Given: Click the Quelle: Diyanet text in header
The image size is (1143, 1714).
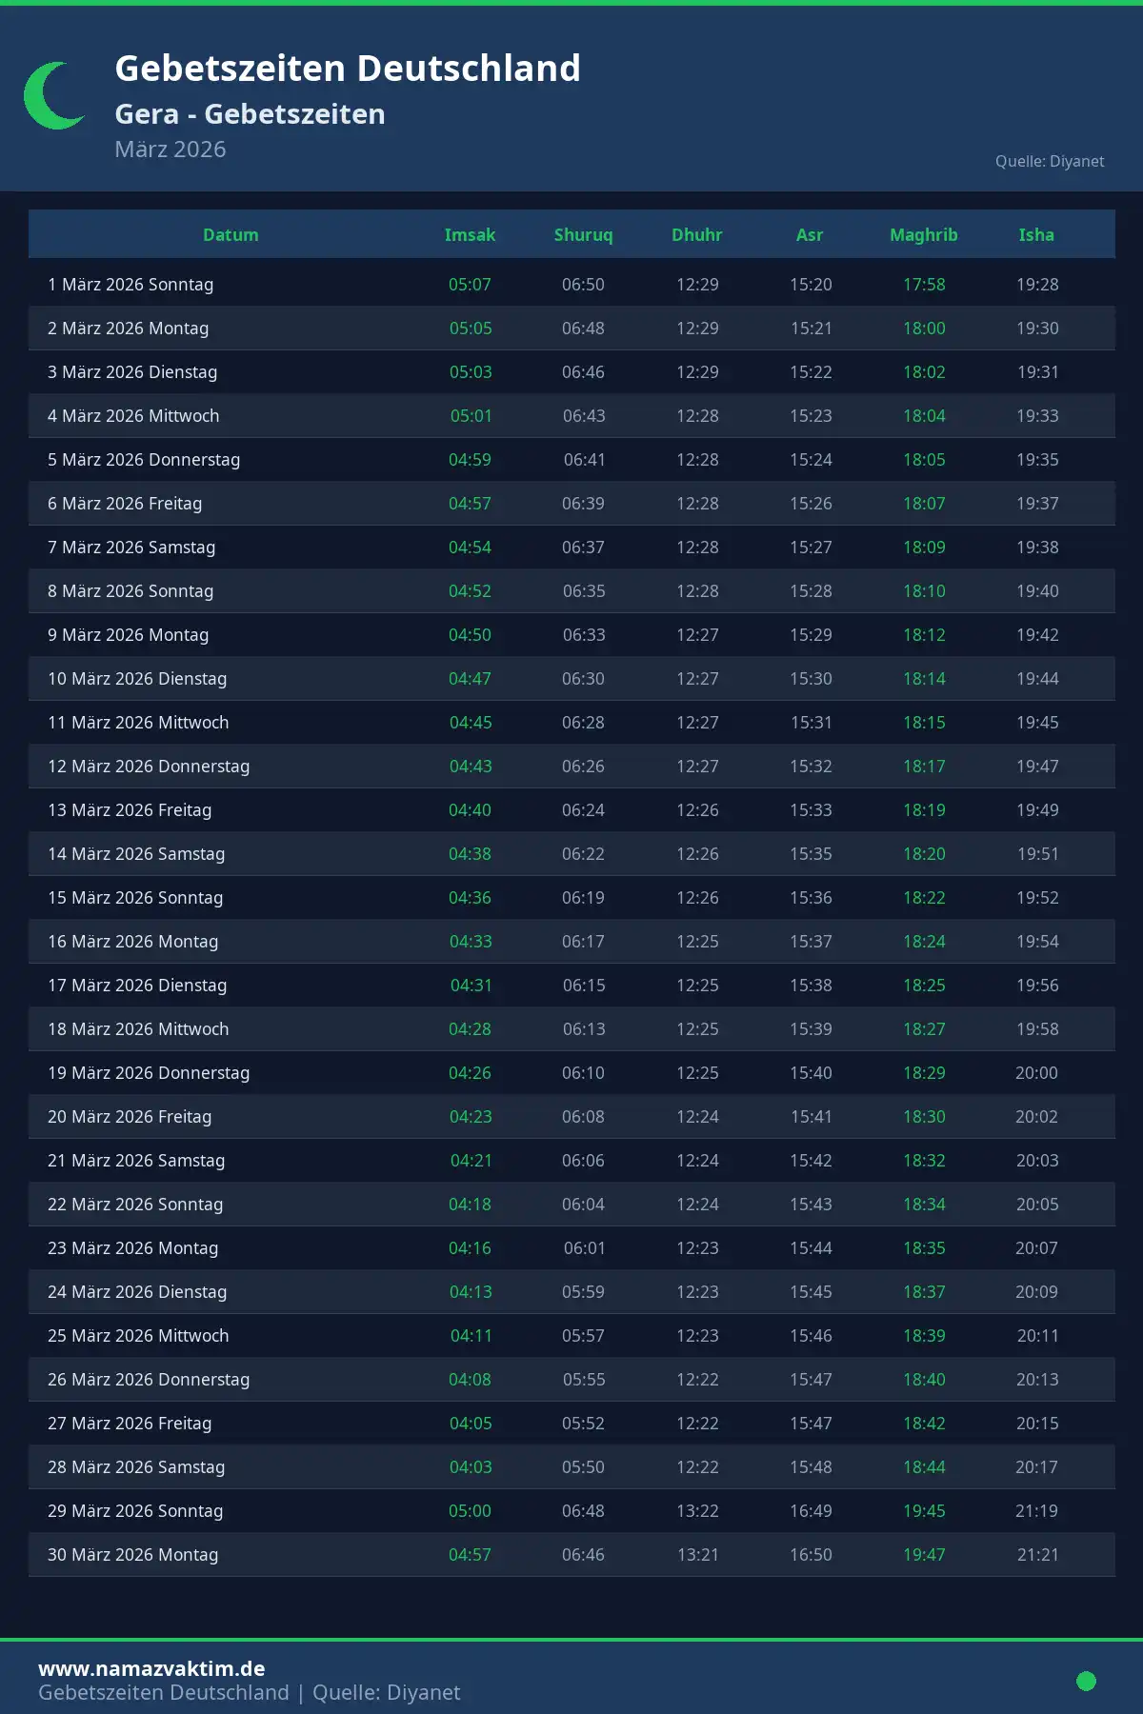Looking at the screenshot, I should (x=1050, y=162).
